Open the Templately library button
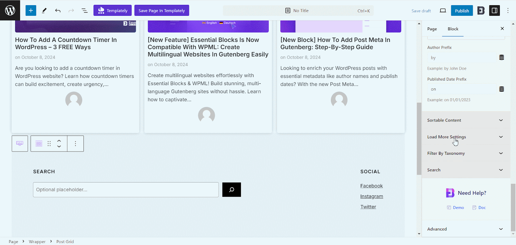 pyautogui.click(x=113, y=10)
